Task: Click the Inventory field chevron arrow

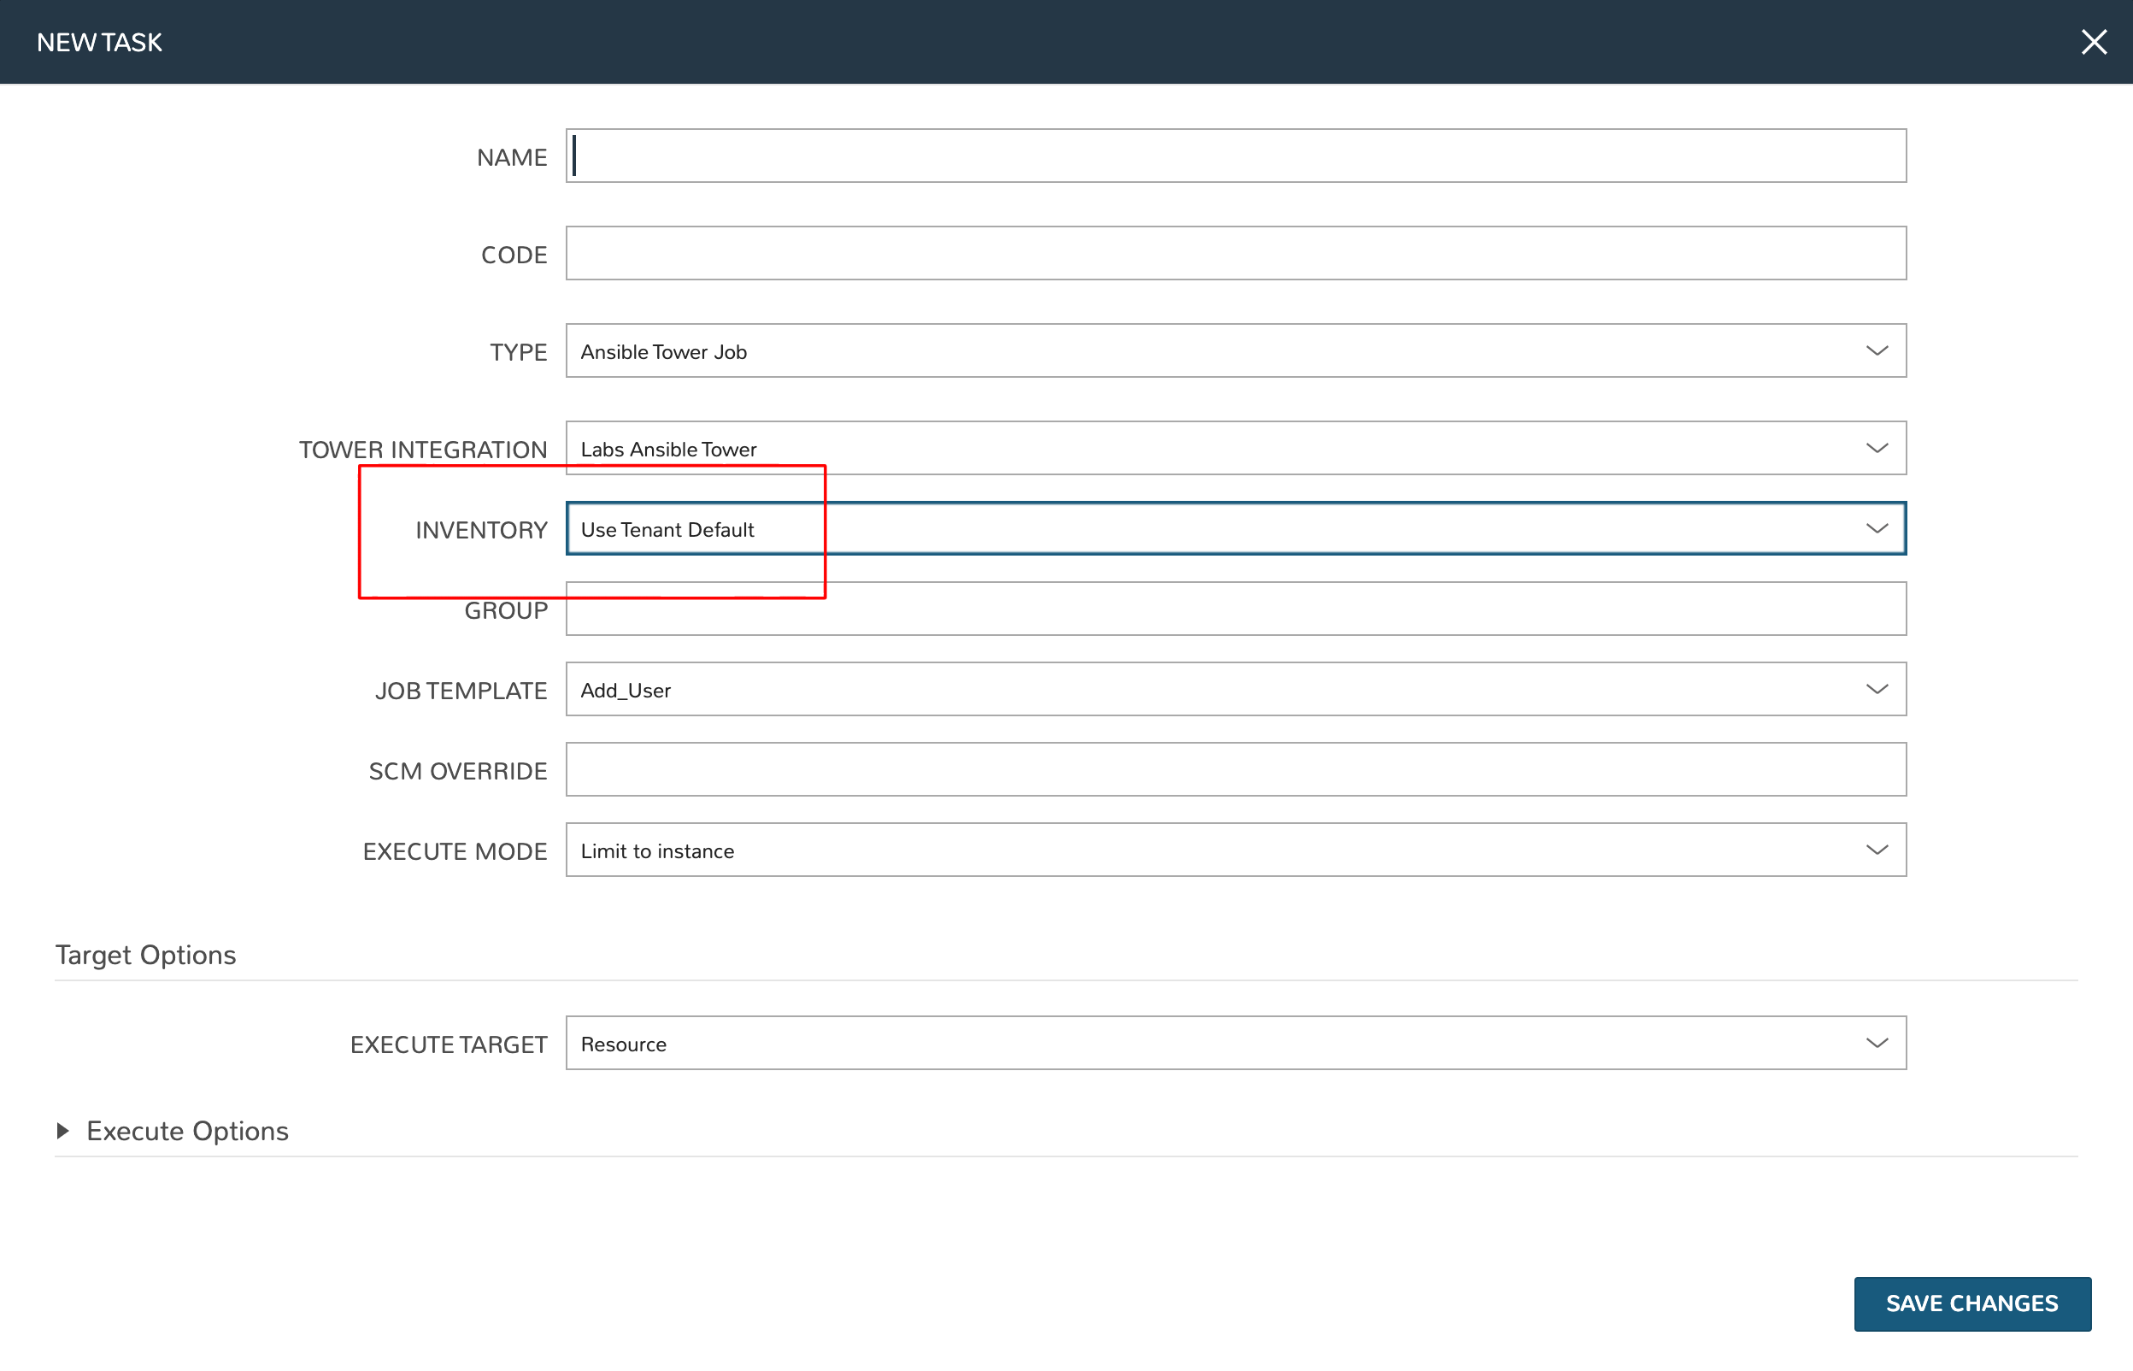Action: coord(1876,529)
